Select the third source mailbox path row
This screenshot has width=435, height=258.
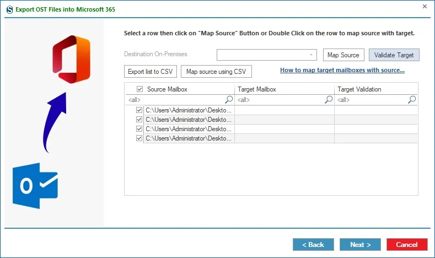(189, 128)
